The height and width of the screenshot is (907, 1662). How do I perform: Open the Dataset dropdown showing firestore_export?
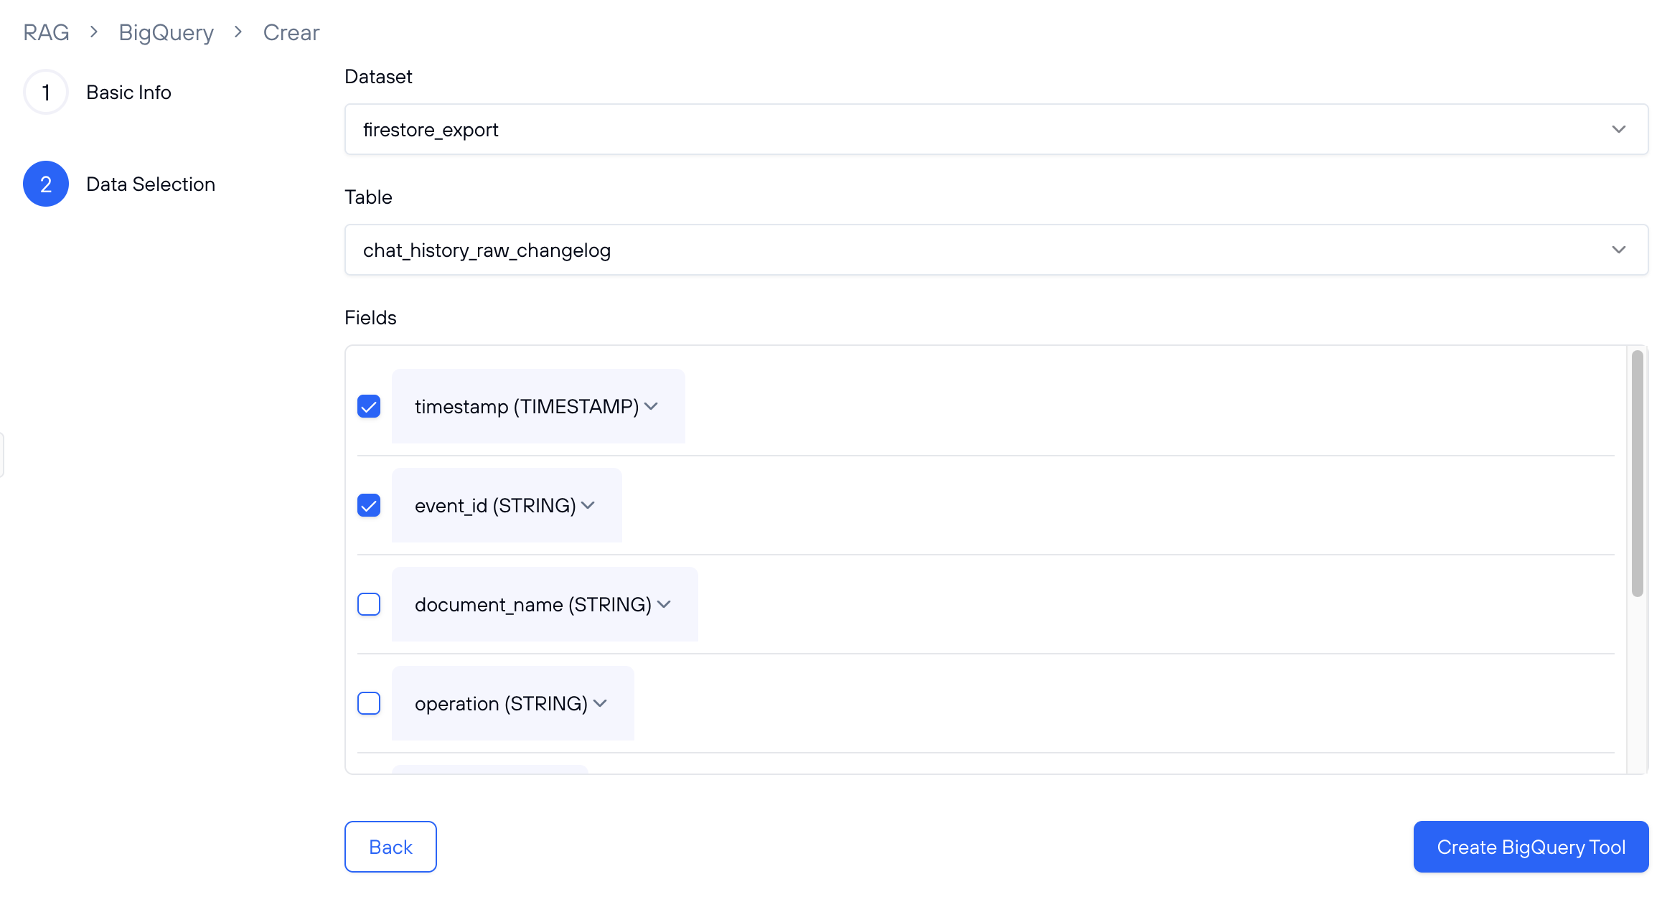[x=996, y=129]
